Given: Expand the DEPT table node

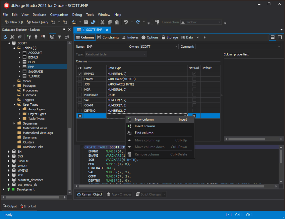Looking at the screenshot, I should pos(19,62).
